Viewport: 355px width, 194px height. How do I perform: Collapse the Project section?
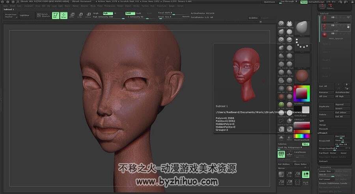point(323,133)
